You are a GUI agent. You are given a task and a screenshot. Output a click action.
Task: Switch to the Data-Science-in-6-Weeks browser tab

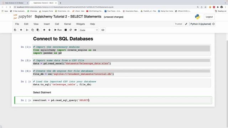coord(14,3)
